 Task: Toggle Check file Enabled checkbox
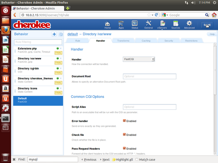tap(124, 134)
